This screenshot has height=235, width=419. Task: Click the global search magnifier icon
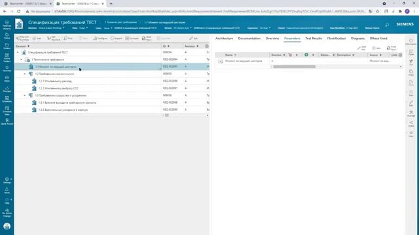pos(387,25)
